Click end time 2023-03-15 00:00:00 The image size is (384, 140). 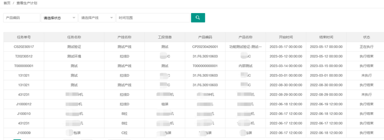point(326,66)
